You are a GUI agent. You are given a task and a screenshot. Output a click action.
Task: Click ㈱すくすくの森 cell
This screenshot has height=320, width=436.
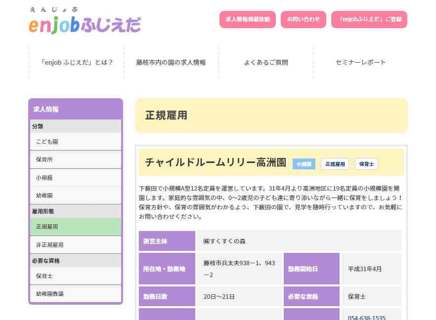(299, 241)
